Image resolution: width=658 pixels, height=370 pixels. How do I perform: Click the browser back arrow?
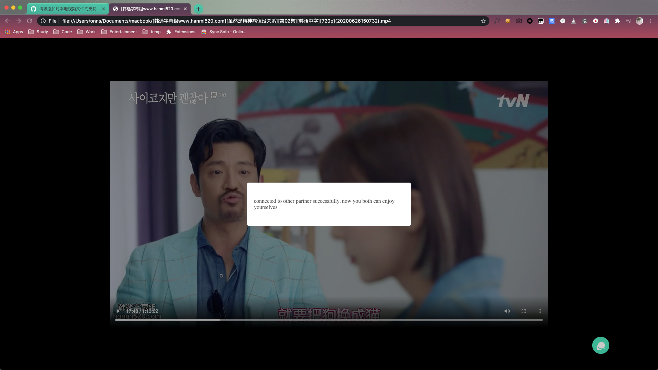(x=8, y=21)
